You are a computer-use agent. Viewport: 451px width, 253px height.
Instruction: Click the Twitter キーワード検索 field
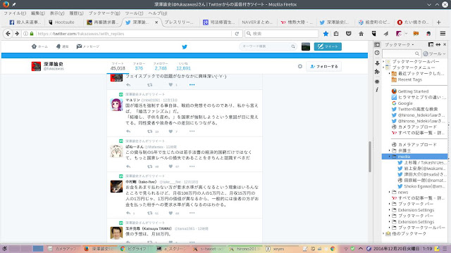pos(268,46)
